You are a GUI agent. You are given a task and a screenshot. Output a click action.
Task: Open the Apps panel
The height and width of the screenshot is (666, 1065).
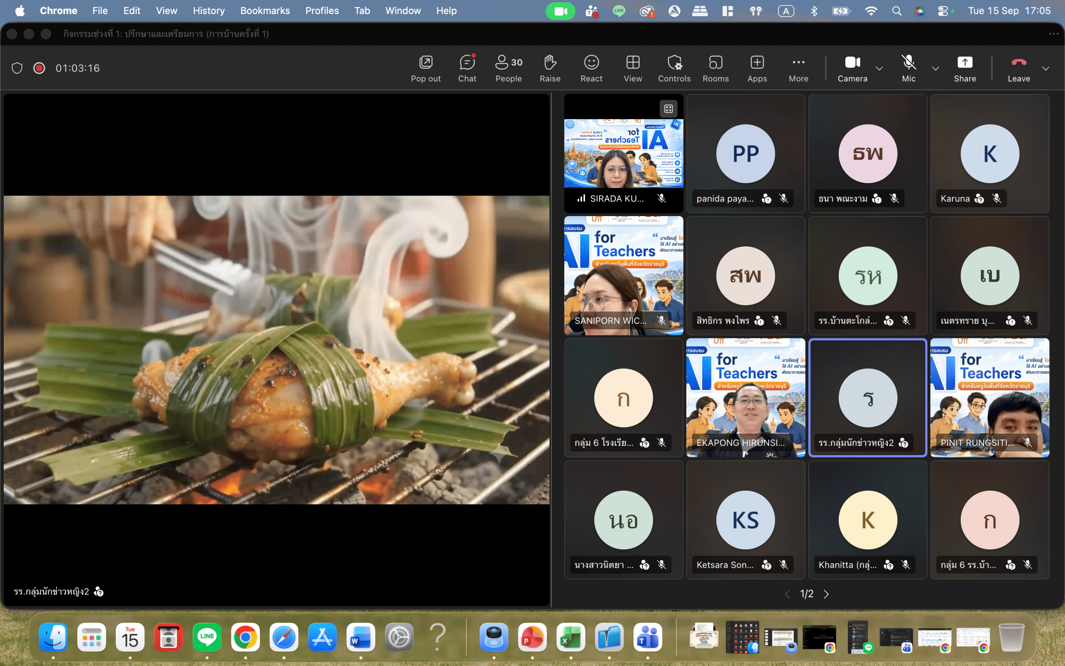757,68
